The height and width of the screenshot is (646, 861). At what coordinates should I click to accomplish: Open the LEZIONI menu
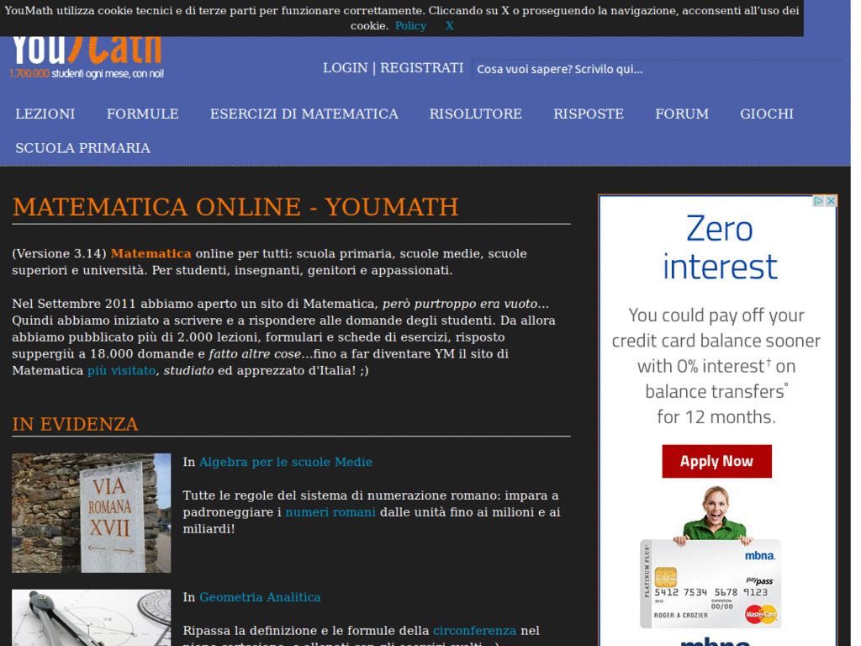click(45, 114)
